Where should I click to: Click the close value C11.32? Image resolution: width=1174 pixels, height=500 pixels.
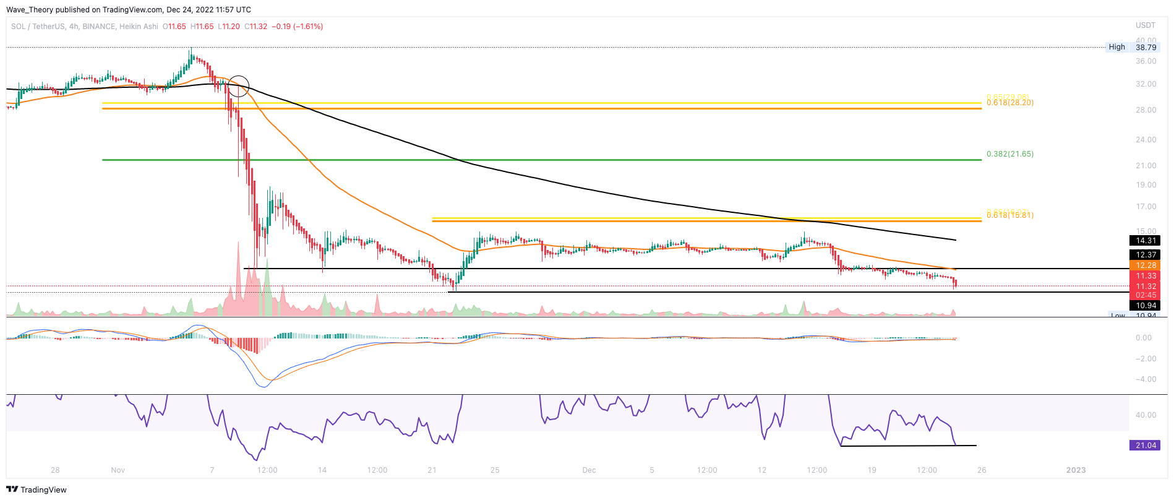tap(256, 27)
